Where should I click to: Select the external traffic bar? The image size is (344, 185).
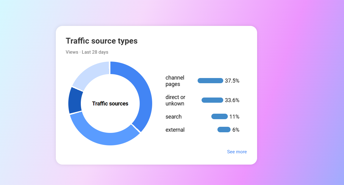tap(224, 130)
